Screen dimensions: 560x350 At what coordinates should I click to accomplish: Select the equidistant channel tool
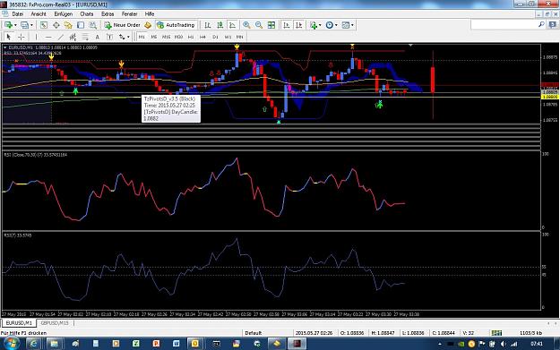pyautogui.click(x=73, y=37)
